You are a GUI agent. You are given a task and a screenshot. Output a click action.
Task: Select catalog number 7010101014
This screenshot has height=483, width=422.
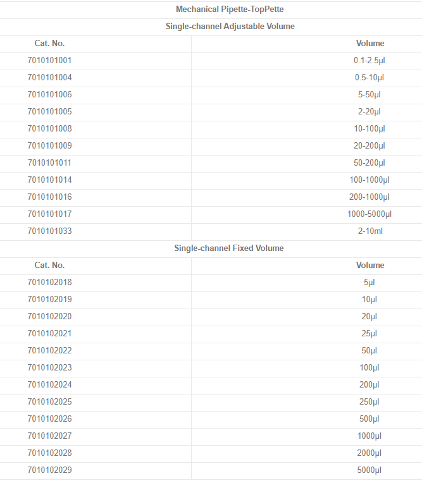click(50, 180)
